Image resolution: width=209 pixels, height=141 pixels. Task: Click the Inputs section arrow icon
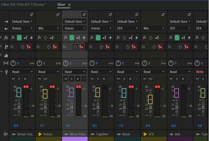pyautogui.click(x=6, y=22)
